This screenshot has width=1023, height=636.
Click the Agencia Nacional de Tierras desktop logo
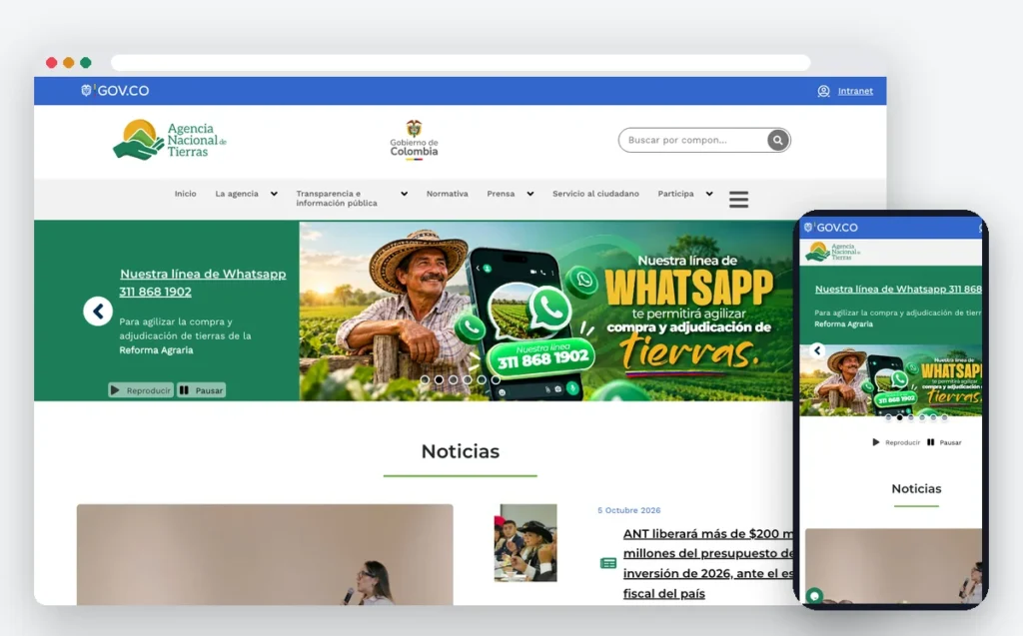point(170,140)
